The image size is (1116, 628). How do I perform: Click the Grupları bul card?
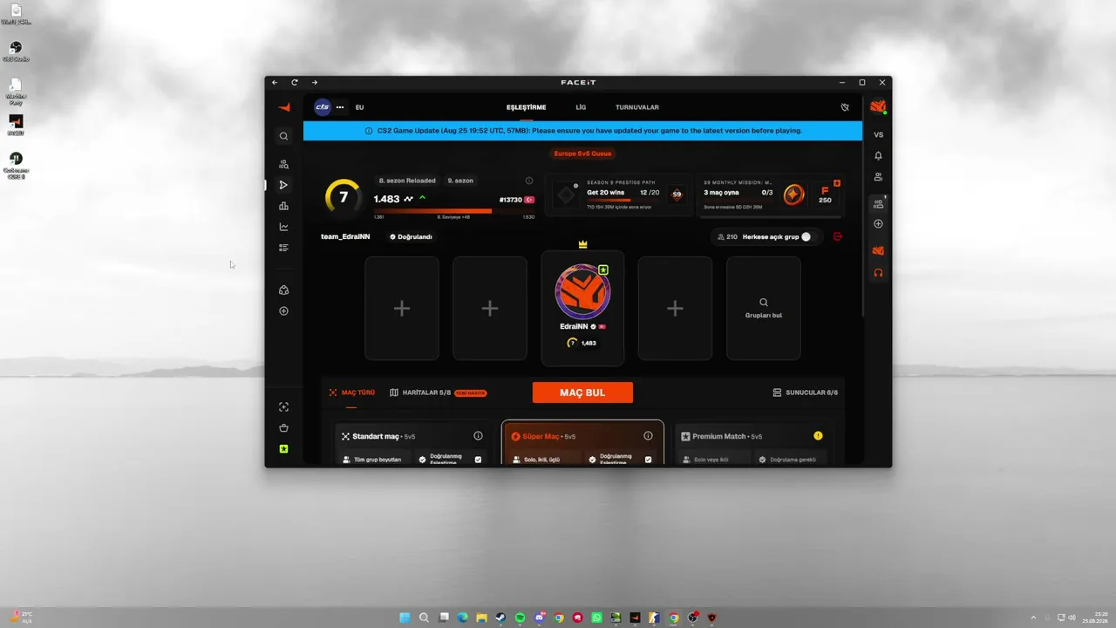pos(764,308)
